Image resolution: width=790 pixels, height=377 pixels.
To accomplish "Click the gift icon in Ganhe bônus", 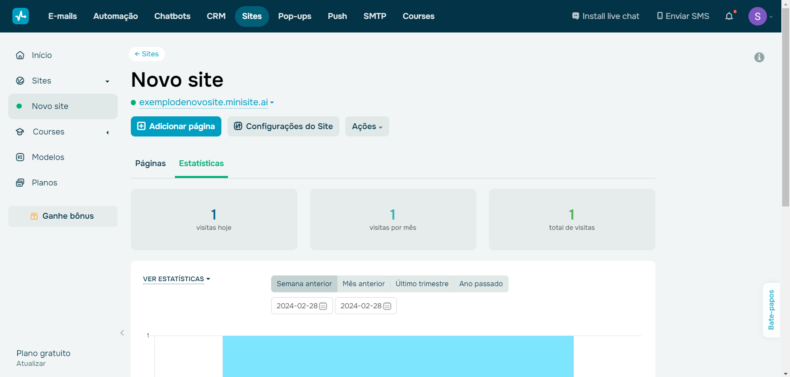I will [x=34, y=216].
